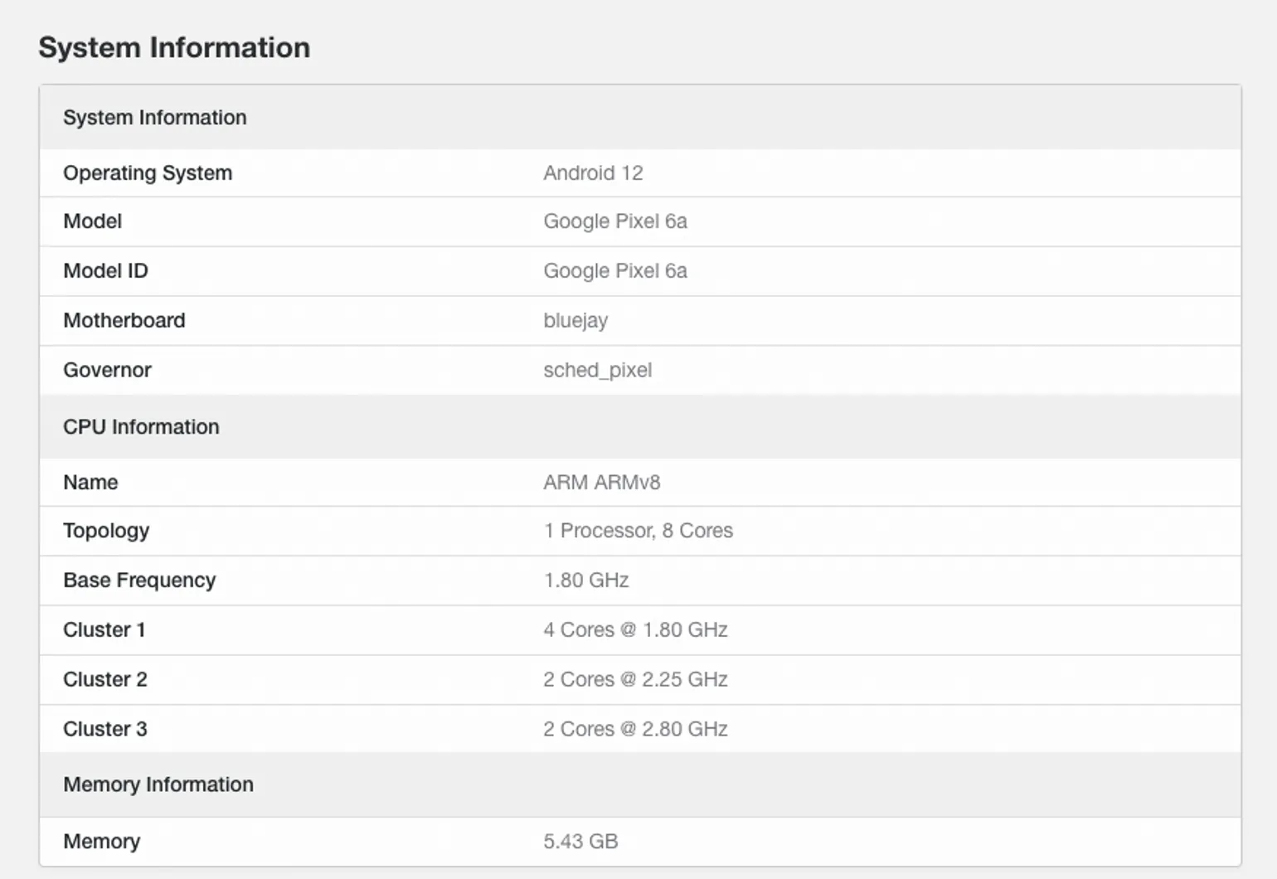Select 2 Cores @ 2.80 GHz value
This screenshot has width=1277, height=879.
(x=635, y=729)
